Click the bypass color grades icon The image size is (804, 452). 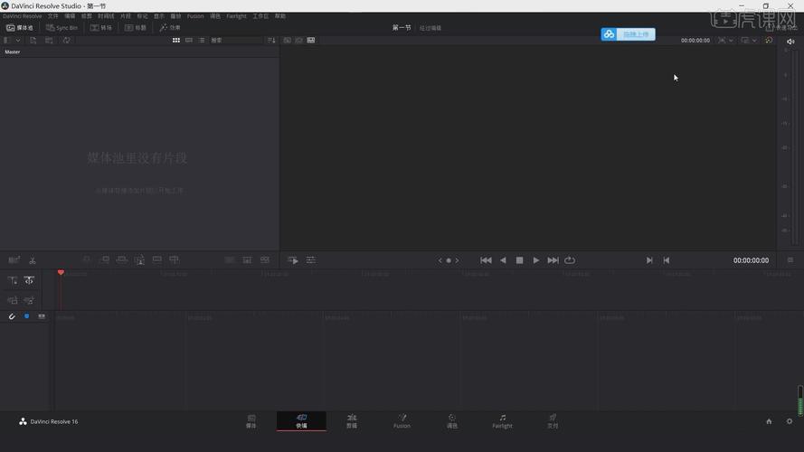(769, 40)
